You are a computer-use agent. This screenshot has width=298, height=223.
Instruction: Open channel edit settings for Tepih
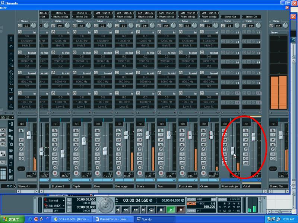click(x=76, y=149)
